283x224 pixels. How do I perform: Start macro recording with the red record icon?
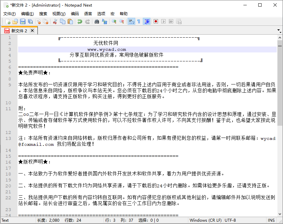pyautogui.click(x=155, y=21)
